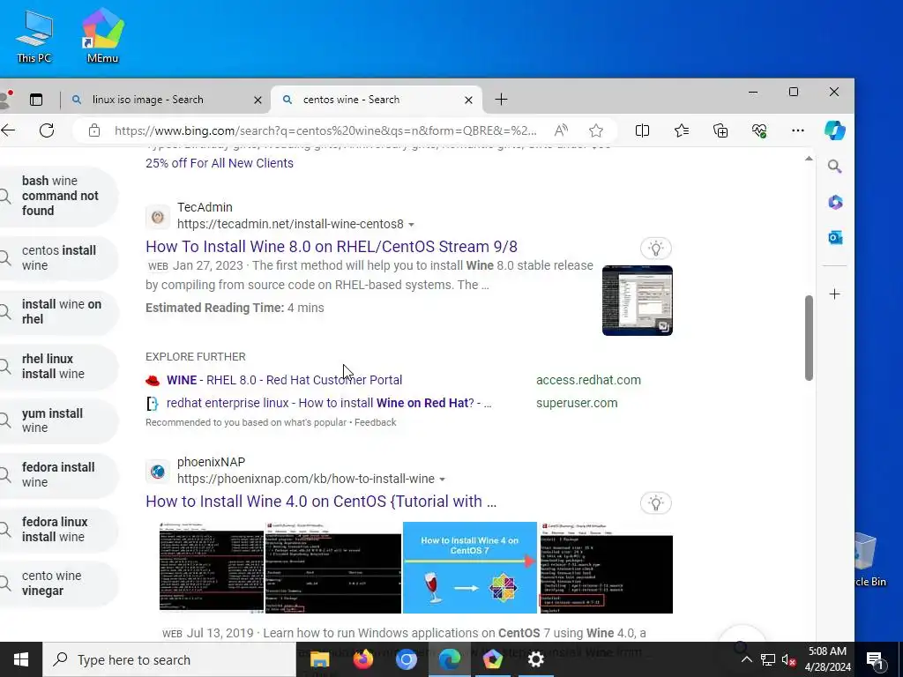This screenshot has height=677, width=903.
Task: Add this page to favorites star
Action: coord(596,130)
